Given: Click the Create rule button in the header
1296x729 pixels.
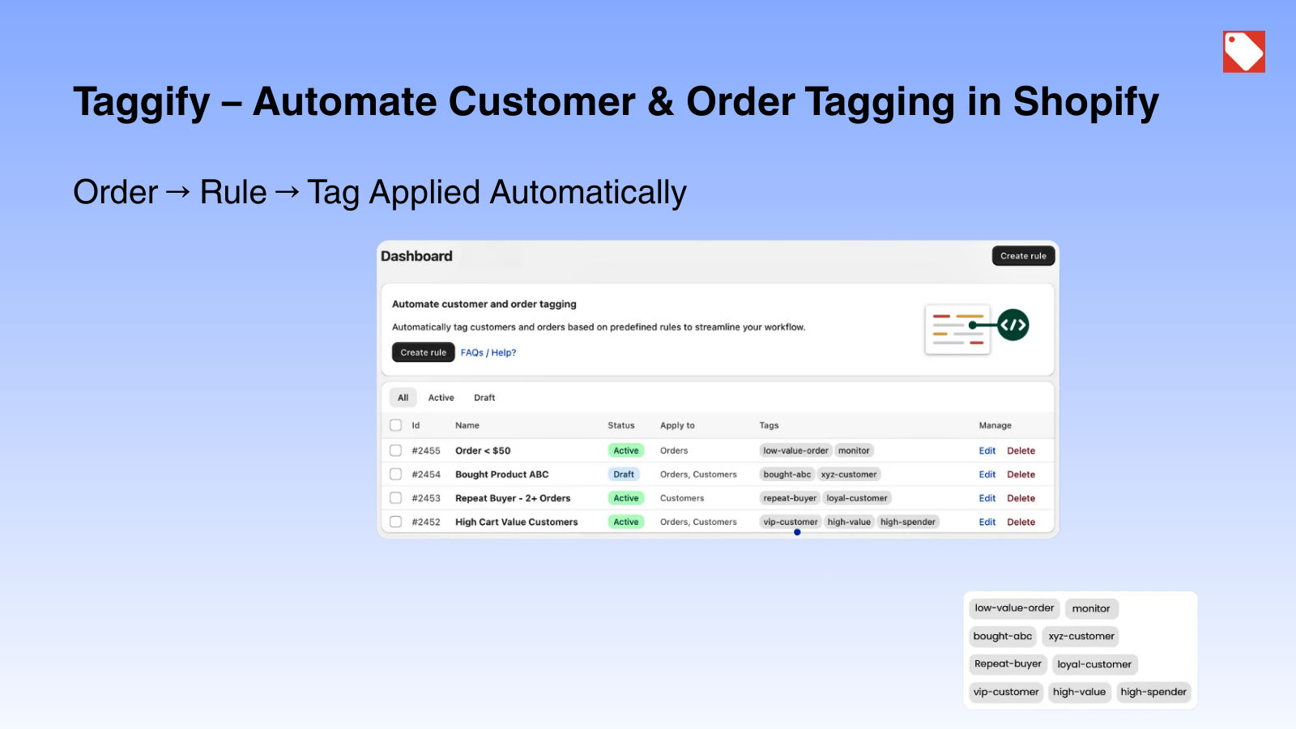Looking at the screenshot, I should 1023,255.
